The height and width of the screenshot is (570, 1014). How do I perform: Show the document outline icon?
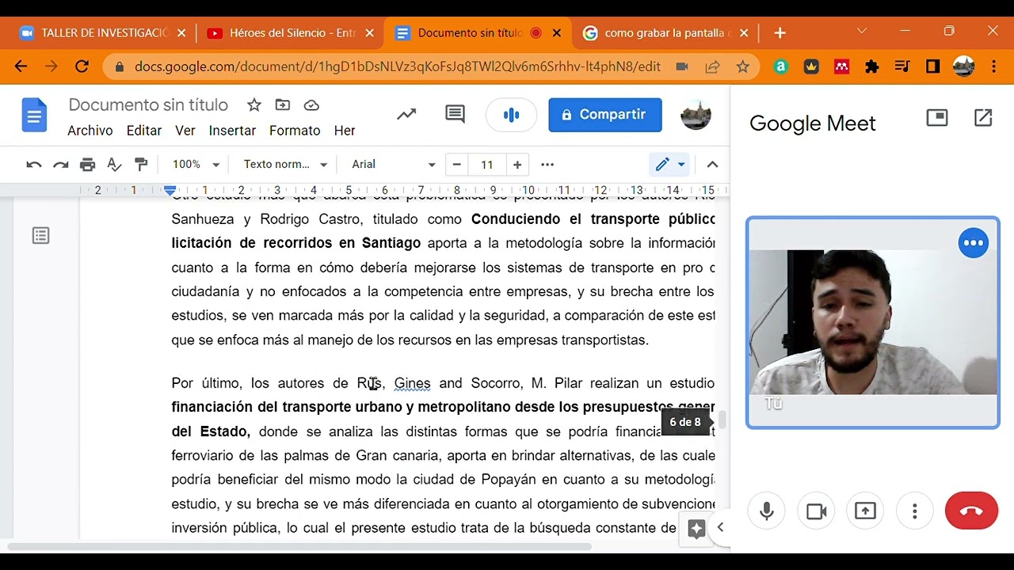(x=40, y=236)
